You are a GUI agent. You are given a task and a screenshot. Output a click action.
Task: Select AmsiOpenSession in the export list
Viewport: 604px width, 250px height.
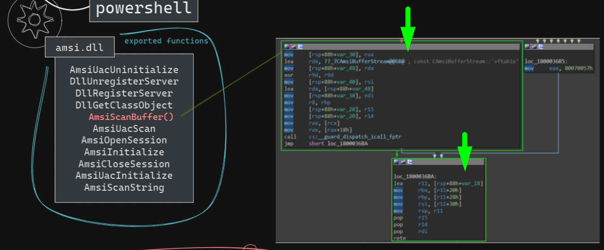pyautogui.click(x=124, y=140)
